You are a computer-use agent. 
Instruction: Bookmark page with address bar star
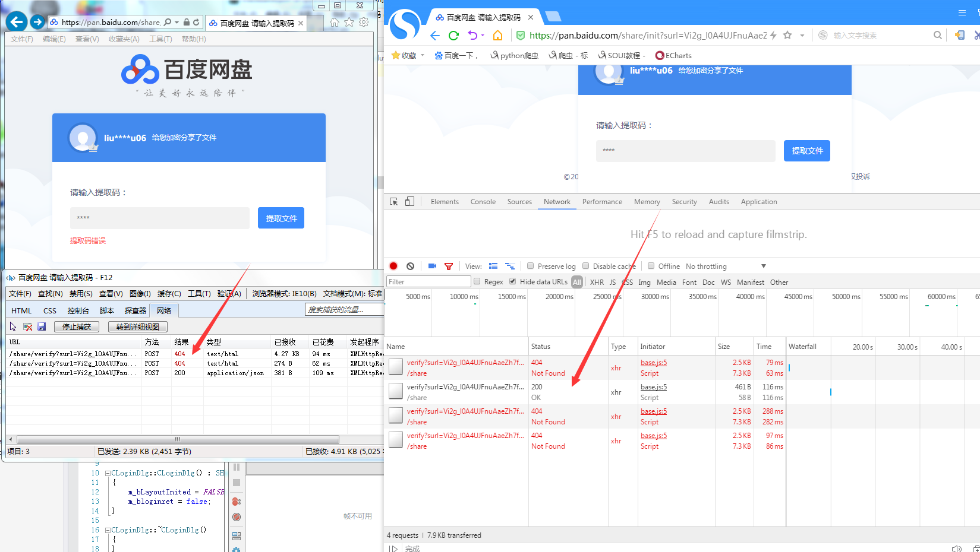[x=787, y=35]
